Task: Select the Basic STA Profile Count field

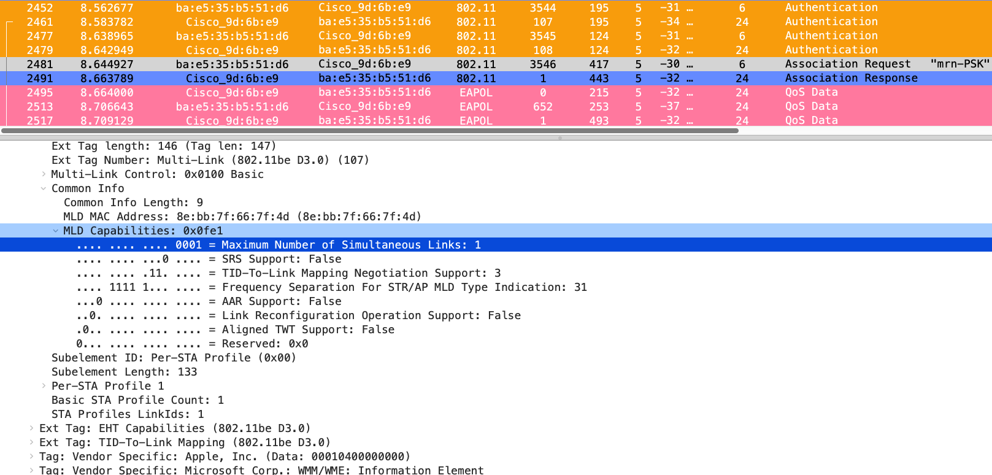Action: coord(137,400)
